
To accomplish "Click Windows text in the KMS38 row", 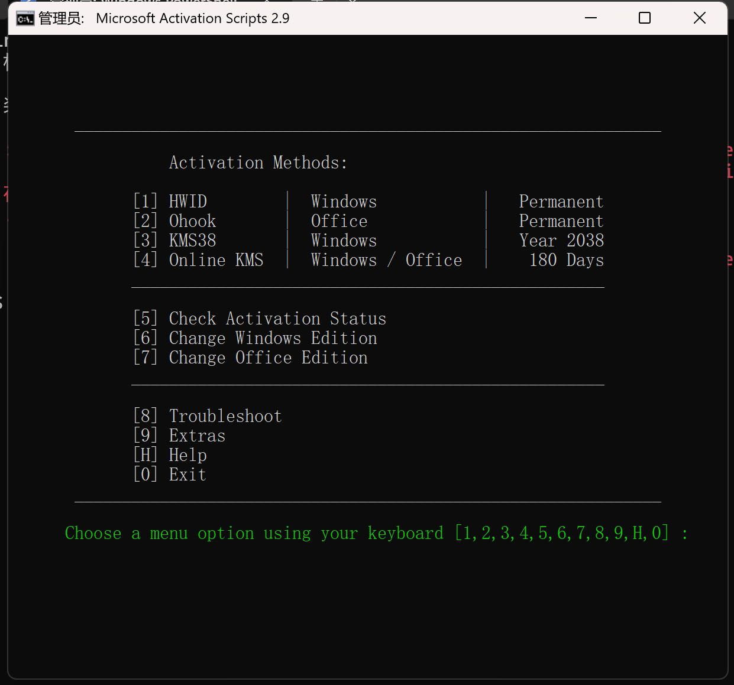I will pos(344,241).
